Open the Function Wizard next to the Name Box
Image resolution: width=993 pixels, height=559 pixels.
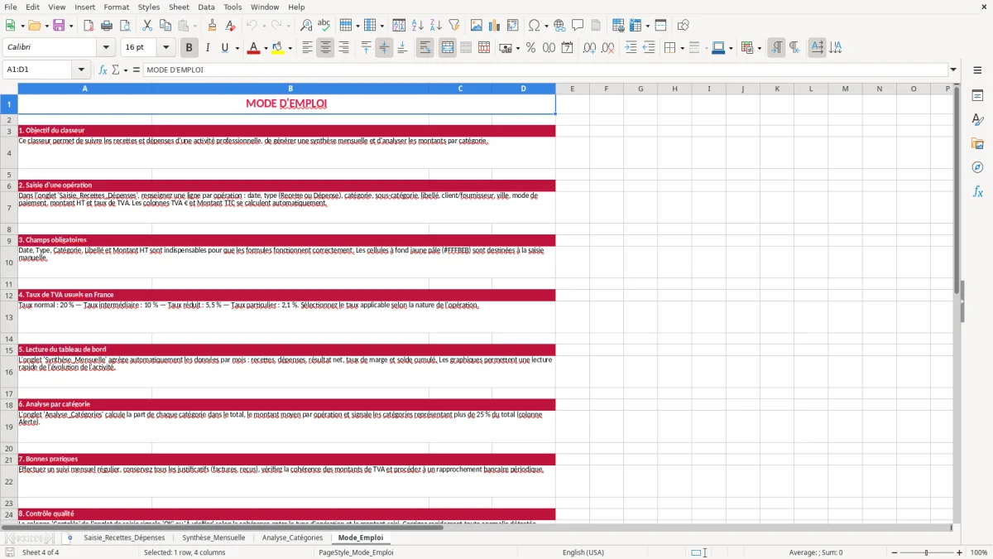point(103,70)
